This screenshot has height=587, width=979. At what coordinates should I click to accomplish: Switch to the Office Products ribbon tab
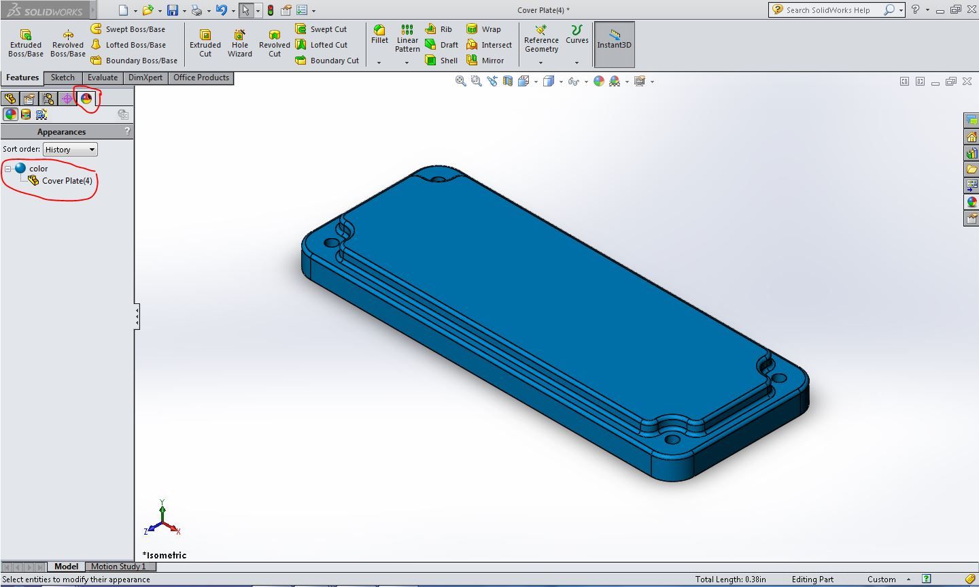pos(201,78)
